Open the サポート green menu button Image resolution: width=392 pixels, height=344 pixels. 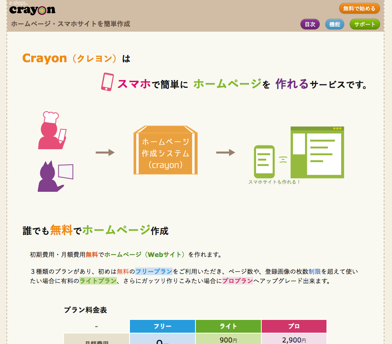click(x=365, y=24)
